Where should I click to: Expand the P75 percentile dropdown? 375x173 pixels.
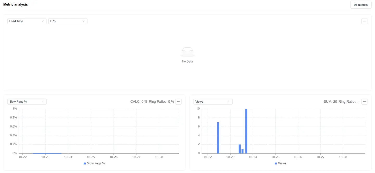point(68,21)
